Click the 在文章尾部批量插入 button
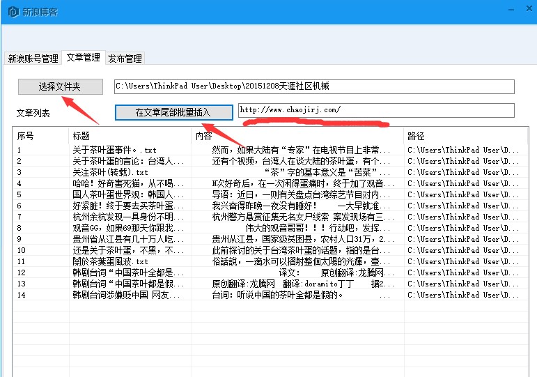This screenshot has height=377, width=537. (173, 112)
